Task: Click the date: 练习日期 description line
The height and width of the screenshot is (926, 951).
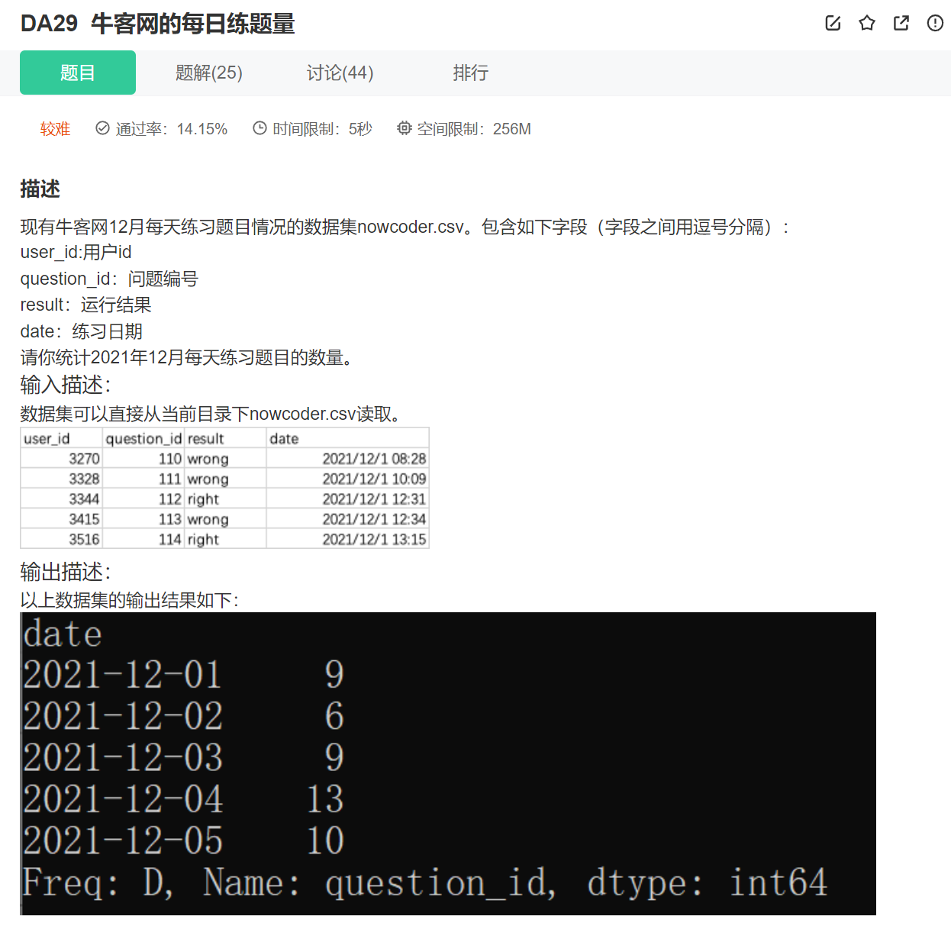Action: pyautogui.click(x=81, y=331)
